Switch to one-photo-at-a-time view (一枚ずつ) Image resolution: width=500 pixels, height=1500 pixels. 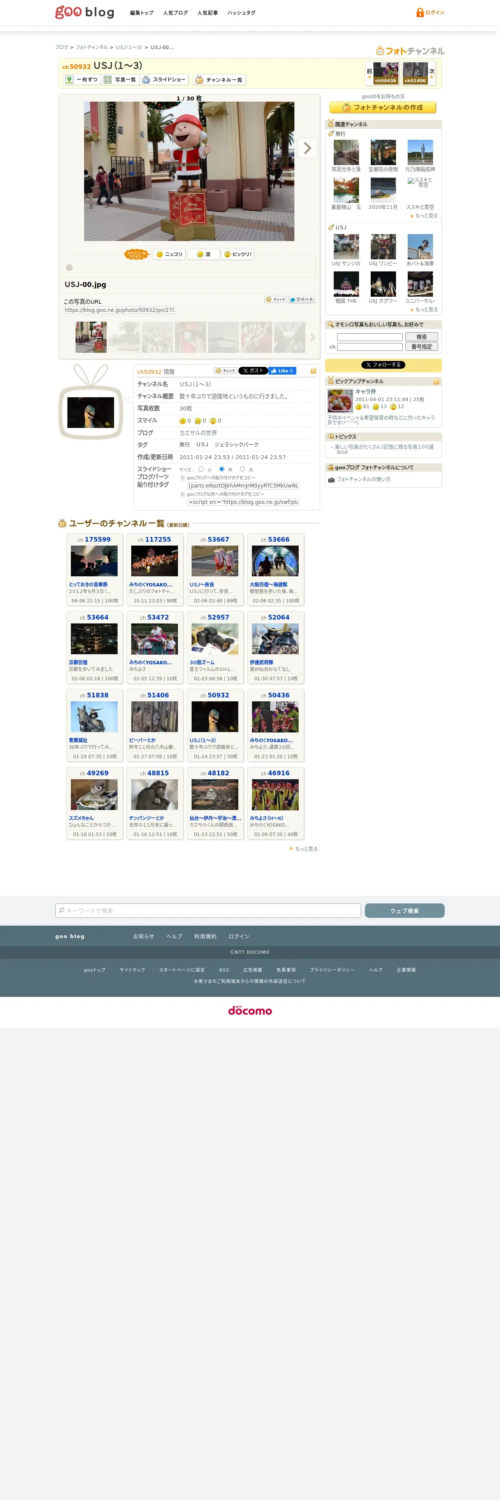pyautogui.click(x=81, y=80)
